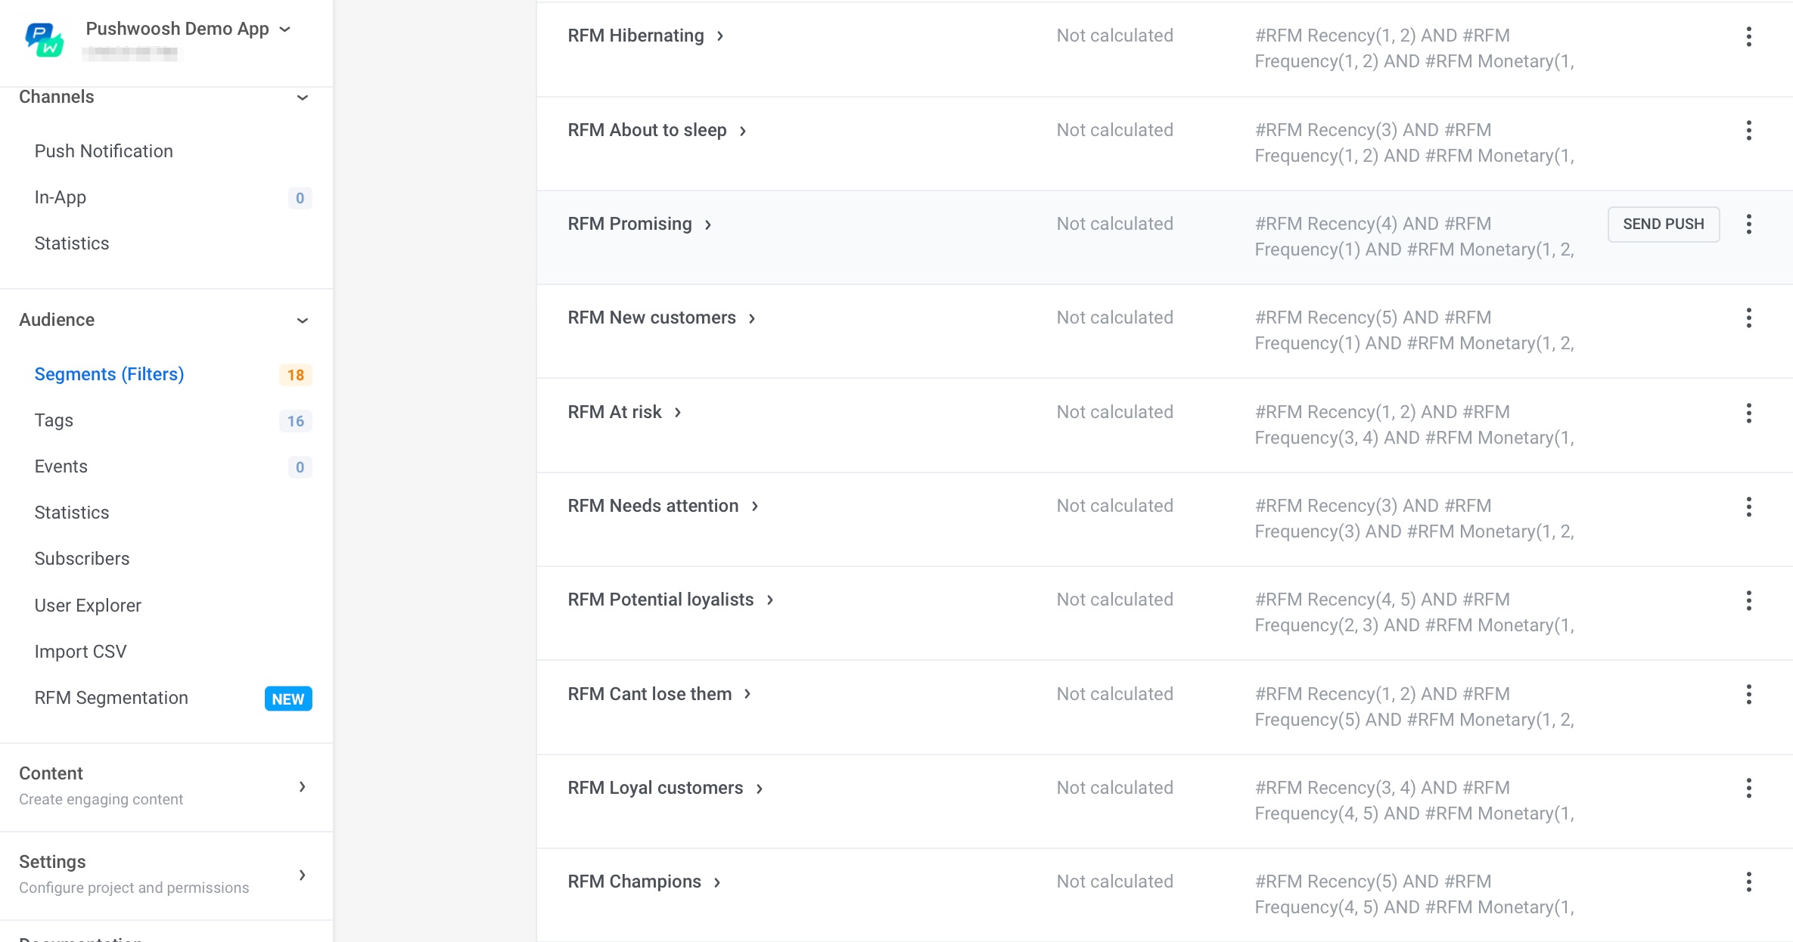Screen dimensions: 1793x942
Task: Expand the Settings section
Action: pyautogui.click(x=302, y=875)
